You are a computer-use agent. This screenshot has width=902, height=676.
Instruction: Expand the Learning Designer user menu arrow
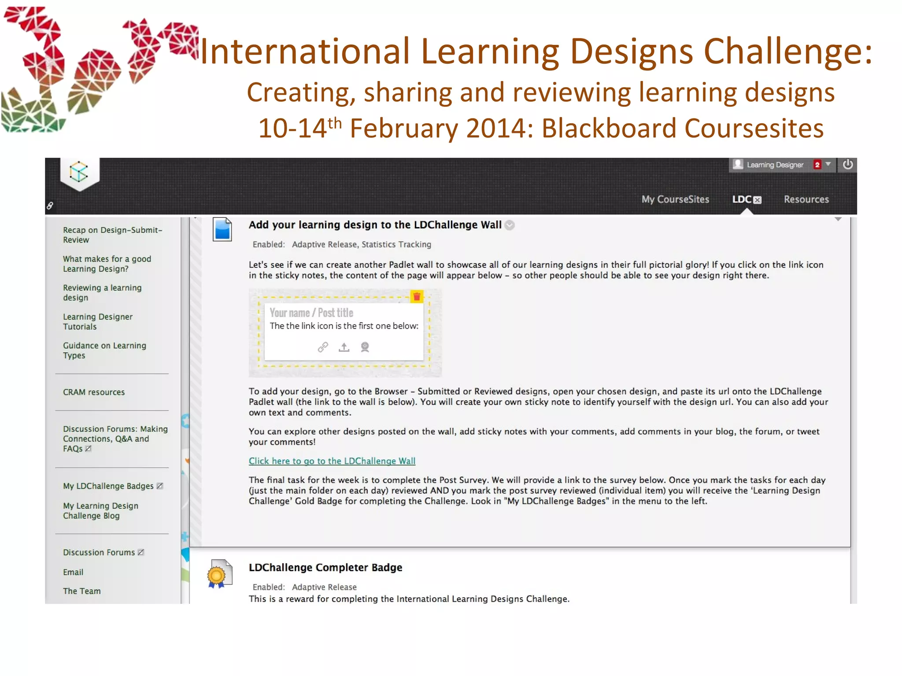828,164
